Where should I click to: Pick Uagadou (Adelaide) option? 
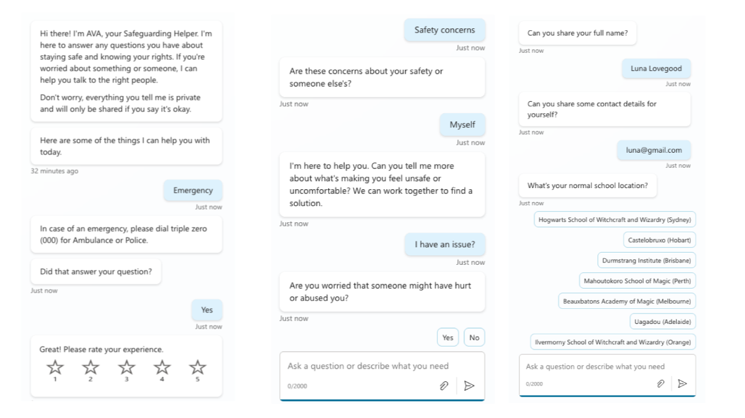(662, 322)
